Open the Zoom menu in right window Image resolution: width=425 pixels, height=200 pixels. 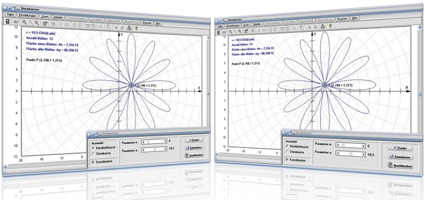[x=246, y=25]
